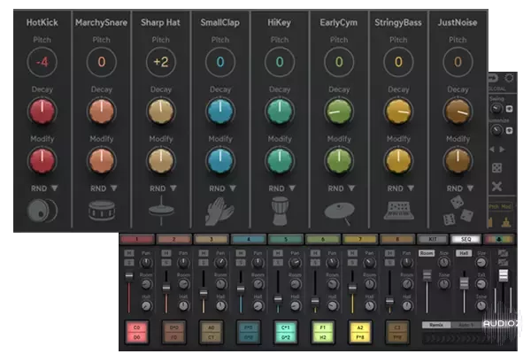
Task: Click the HotKick Decay knob
Action: pos(42,112)
